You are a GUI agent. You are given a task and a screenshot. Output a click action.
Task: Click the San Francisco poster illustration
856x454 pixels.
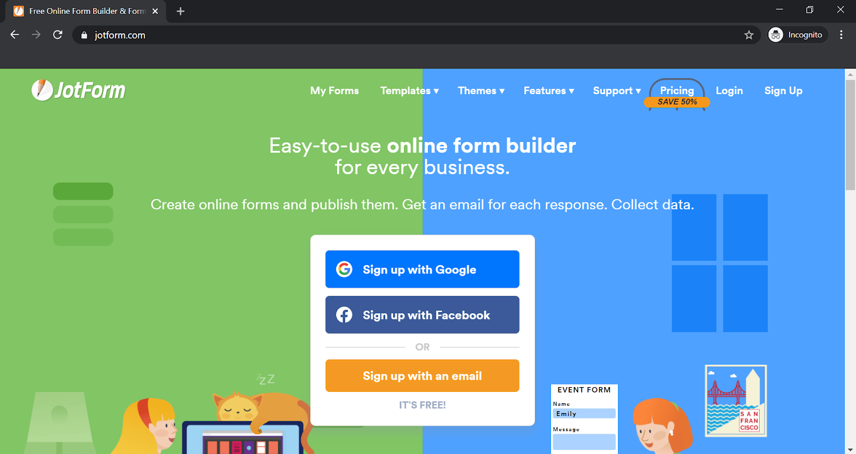pyautogui.click(x=736, y=400)
